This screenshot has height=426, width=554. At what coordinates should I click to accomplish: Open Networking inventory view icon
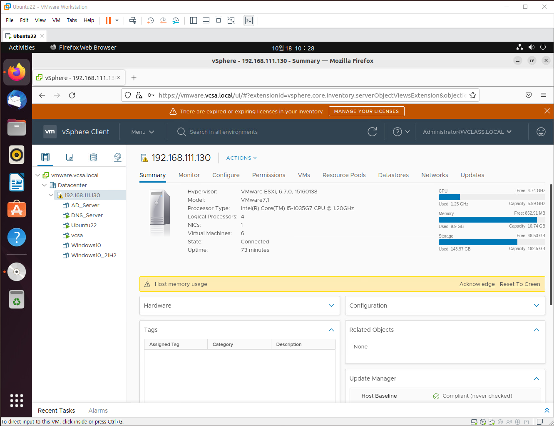(118, 157)
